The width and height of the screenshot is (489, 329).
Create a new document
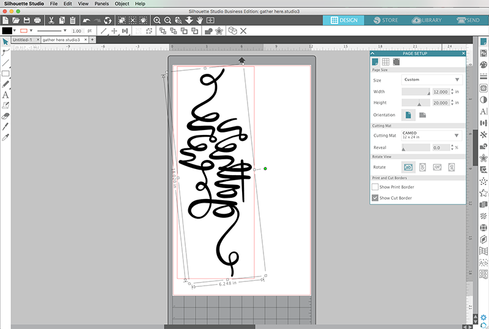pos(6,20)
